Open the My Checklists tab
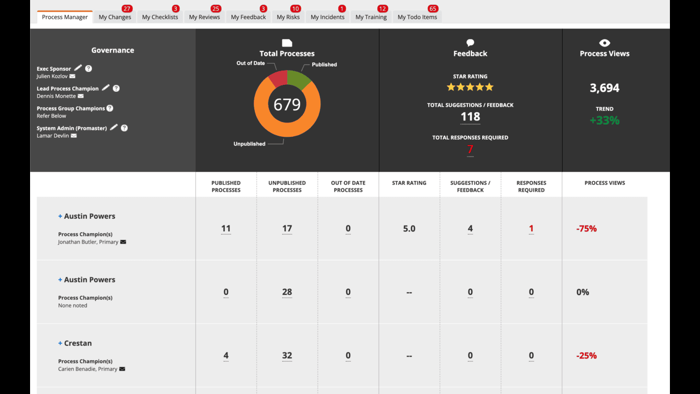700x394 pixels. click(160, 17)
